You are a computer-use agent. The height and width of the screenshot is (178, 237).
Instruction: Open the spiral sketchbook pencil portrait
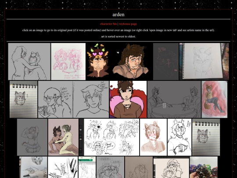click(x=204, y=62)
